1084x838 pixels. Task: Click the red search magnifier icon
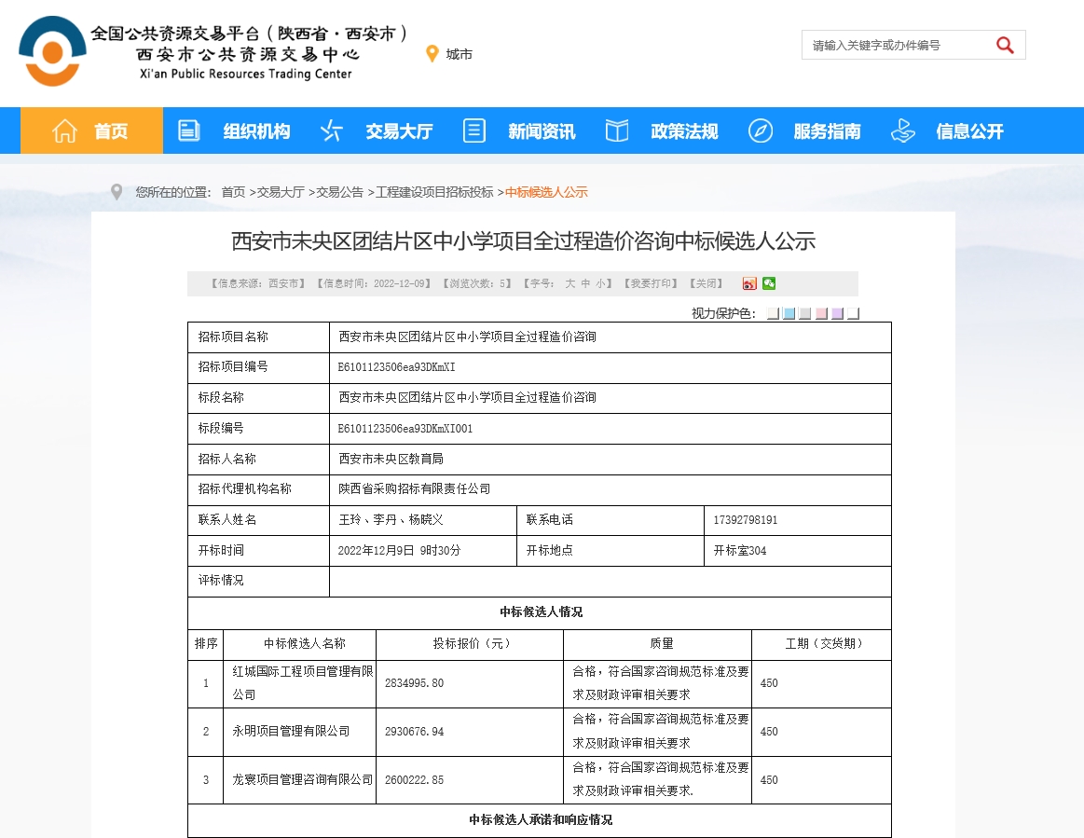click(1005, 45)
